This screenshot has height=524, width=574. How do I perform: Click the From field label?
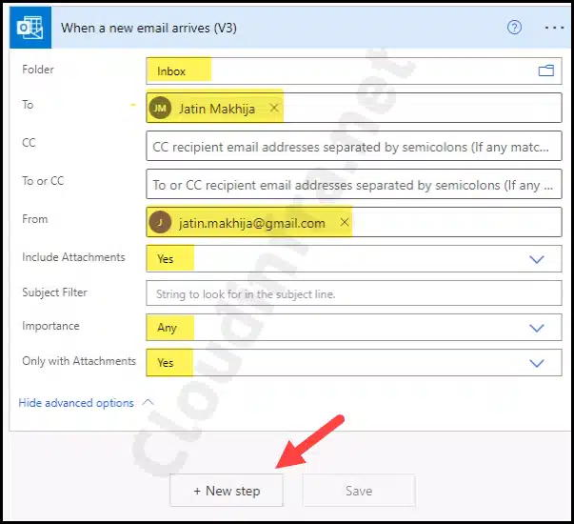(x=35, y=219)
